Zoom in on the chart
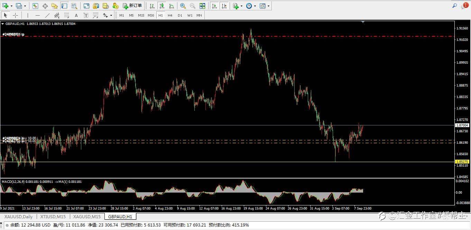Image resolution: width=471 pixels, height=230 pixels. pos(183,6)
